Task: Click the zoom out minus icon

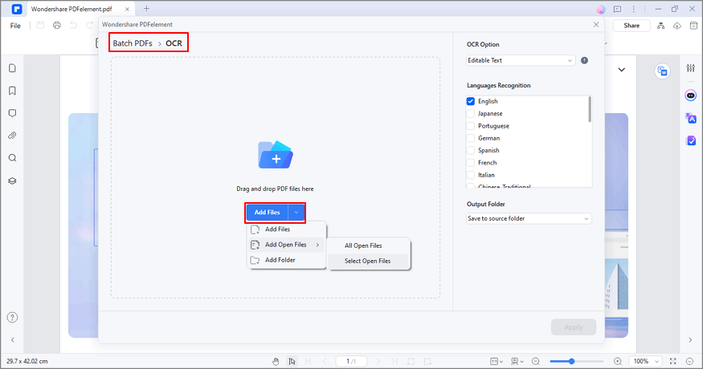Action: (x=535, y=362)
